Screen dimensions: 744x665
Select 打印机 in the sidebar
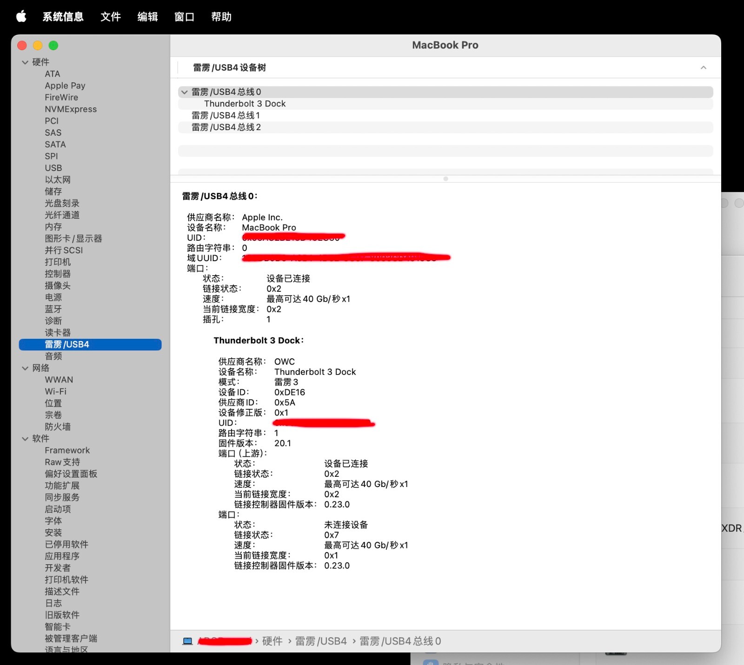point(58,262)
